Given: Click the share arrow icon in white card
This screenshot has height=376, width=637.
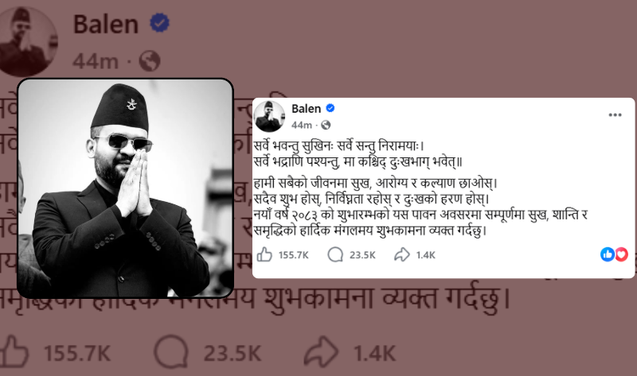Looking at the screenshot, I should point(402,254).
